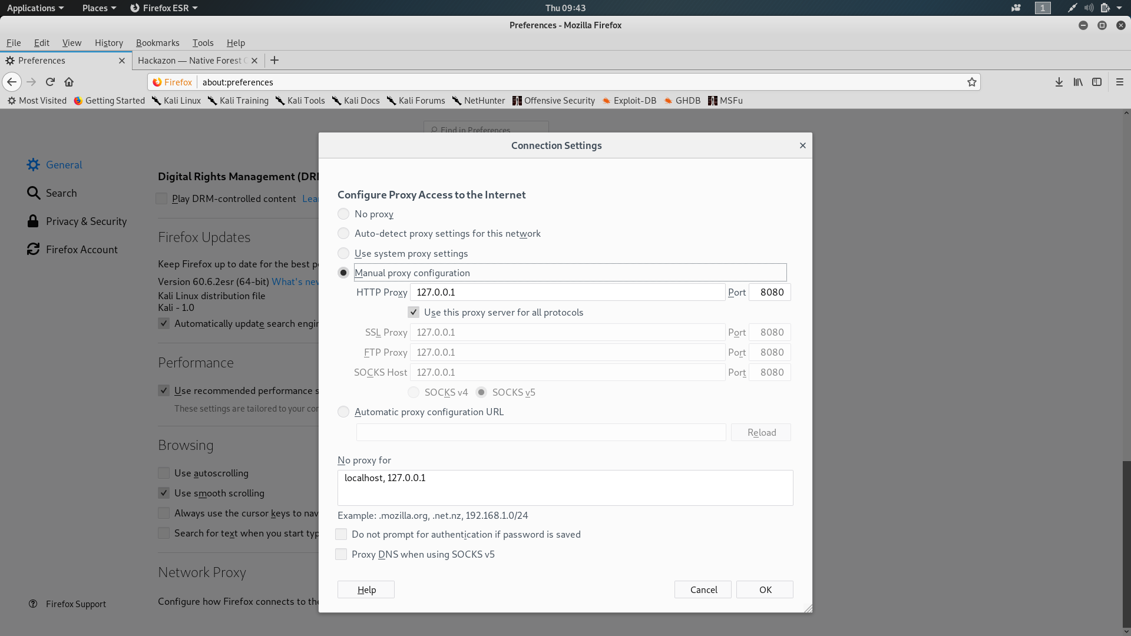The image size is (1131, 636).
Task: Click the Reload button next to the URL field
Action: (x=760, y=432)
